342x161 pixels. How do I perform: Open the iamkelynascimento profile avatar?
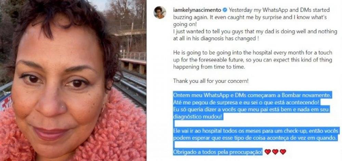[160, 12]
